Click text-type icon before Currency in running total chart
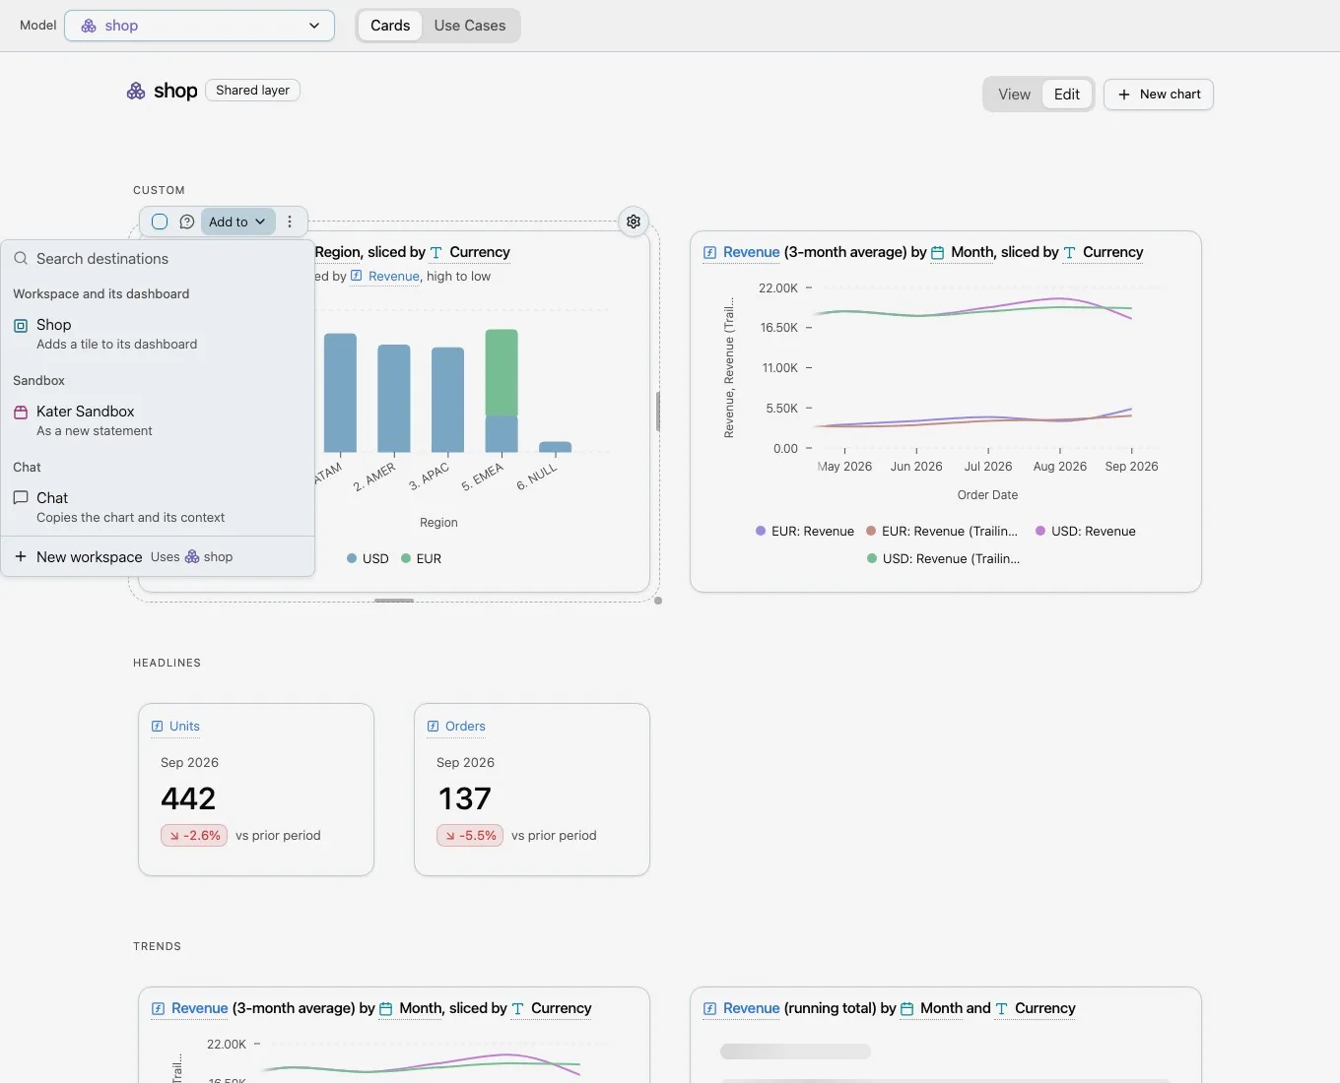1340x1083 pixels. 1002,1009
